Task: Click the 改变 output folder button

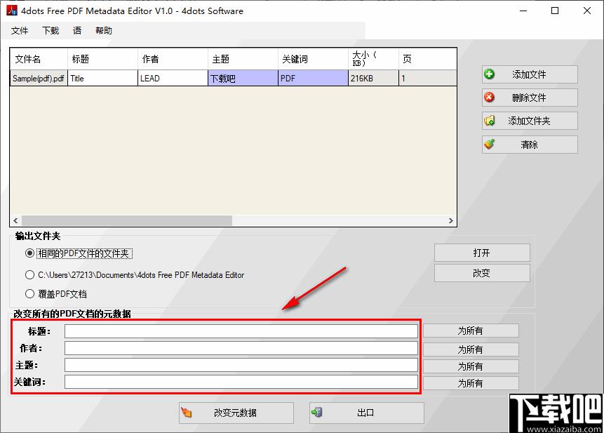Action: tap(482, 273)
